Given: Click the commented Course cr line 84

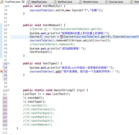Looking at the screenshot, I should pos(66,29).
